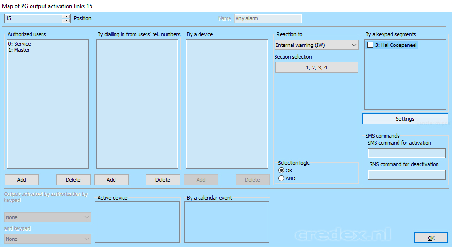Screen dimensions: 452x247
Task: Click inside the By a calendar event box
Action: 227,222
